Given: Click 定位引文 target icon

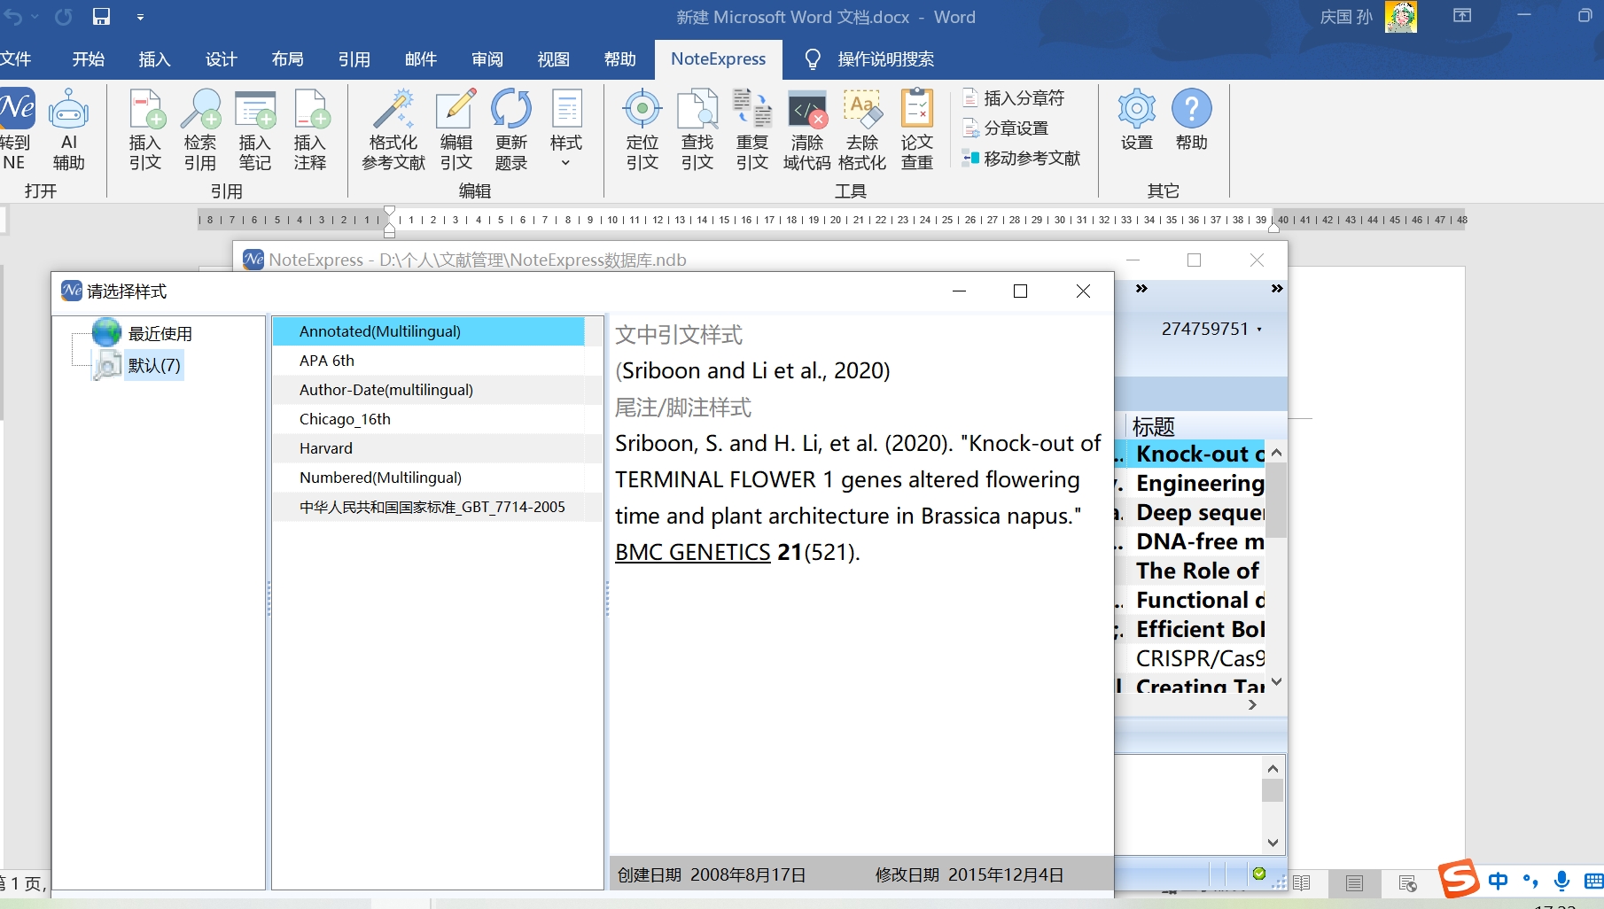Looking at the screenshot, I should click(642, 129).
